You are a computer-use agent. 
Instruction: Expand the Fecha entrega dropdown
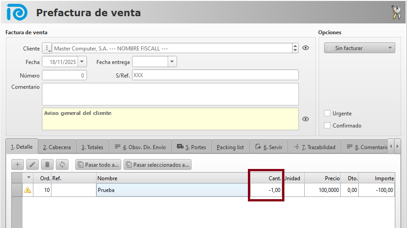(x=172, y=62)
